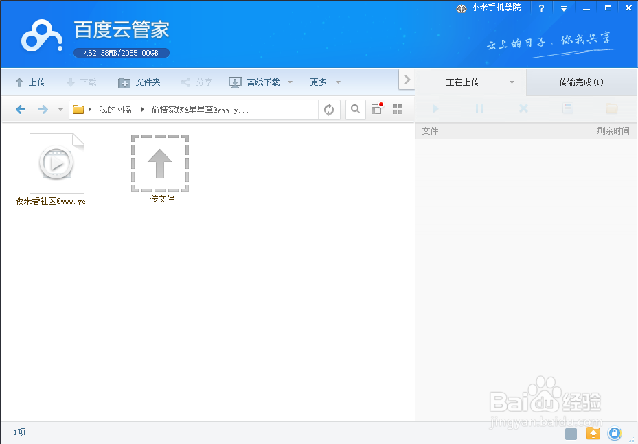
Task: Click the 上传文件 label
Action: [x=158, y=199]
